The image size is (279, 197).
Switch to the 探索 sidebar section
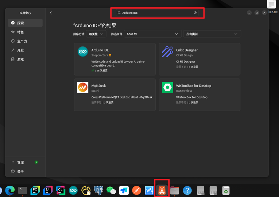pos(25,23)
